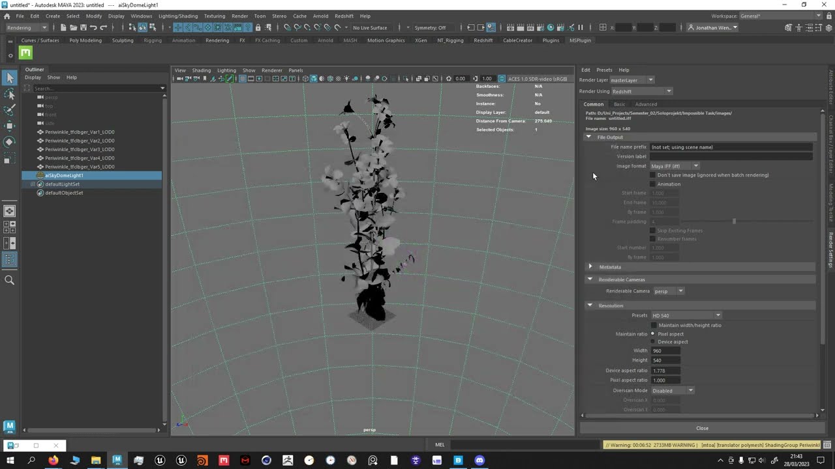The height and width of the screenshot is (469, 835).
Task: Expand the Metadata section
Action: point(590,267)
